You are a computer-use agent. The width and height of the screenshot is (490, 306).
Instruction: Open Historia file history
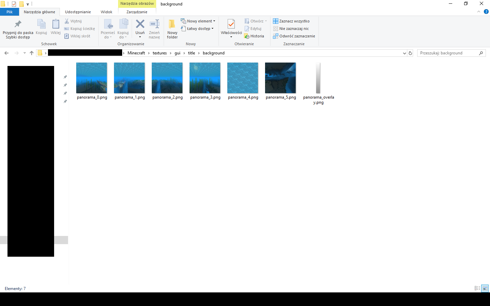pos(254,36)
